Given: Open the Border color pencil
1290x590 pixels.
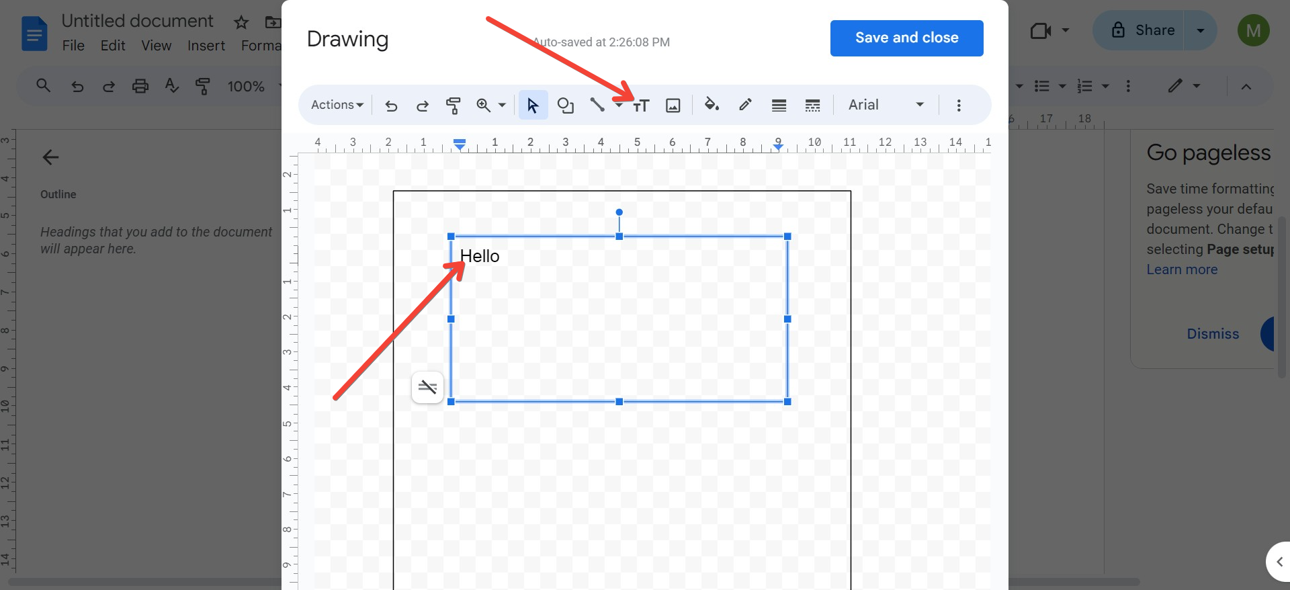Looking at the screenshot, I should 745,104.
